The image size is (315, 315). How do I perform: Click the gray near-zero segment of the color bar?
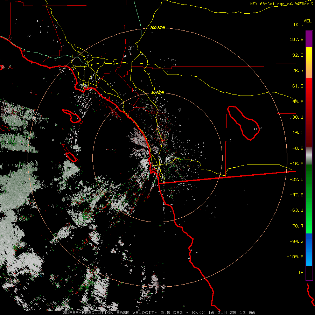pos(309,156)
